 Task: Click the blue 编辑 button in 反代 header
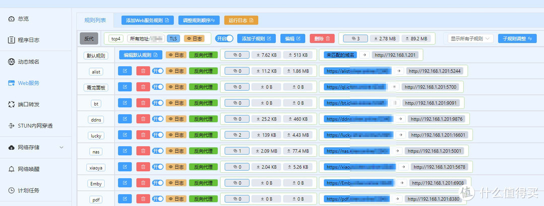293,38
